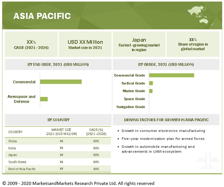This screenshot has width=224, height=187.
Task: Select the Aerospace and Defense bar
Action: (44, 99)
